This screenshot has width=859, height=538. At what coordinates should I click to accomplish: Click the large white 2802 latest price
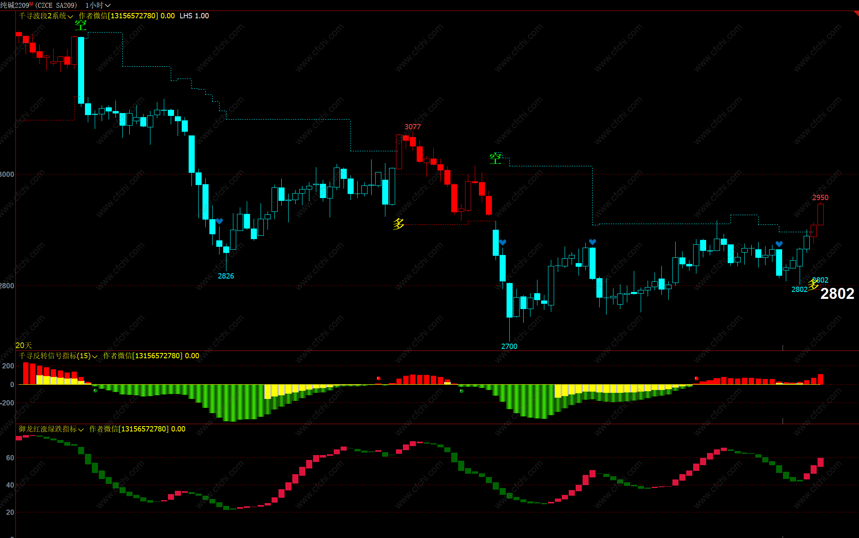[x=837, y=294]
